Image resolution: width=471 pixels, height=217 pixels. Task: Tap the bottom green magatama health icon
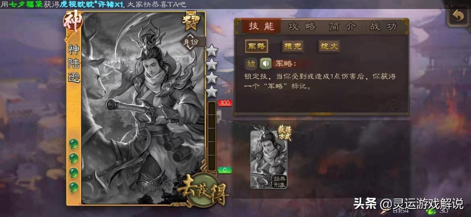74,187
